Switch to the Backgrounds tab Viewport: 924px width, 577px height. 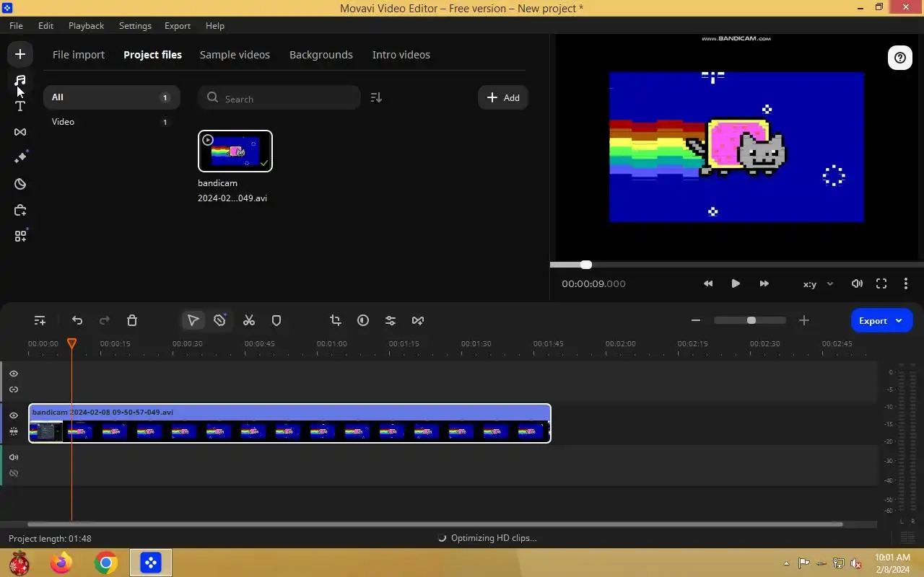tap(321, 55)
